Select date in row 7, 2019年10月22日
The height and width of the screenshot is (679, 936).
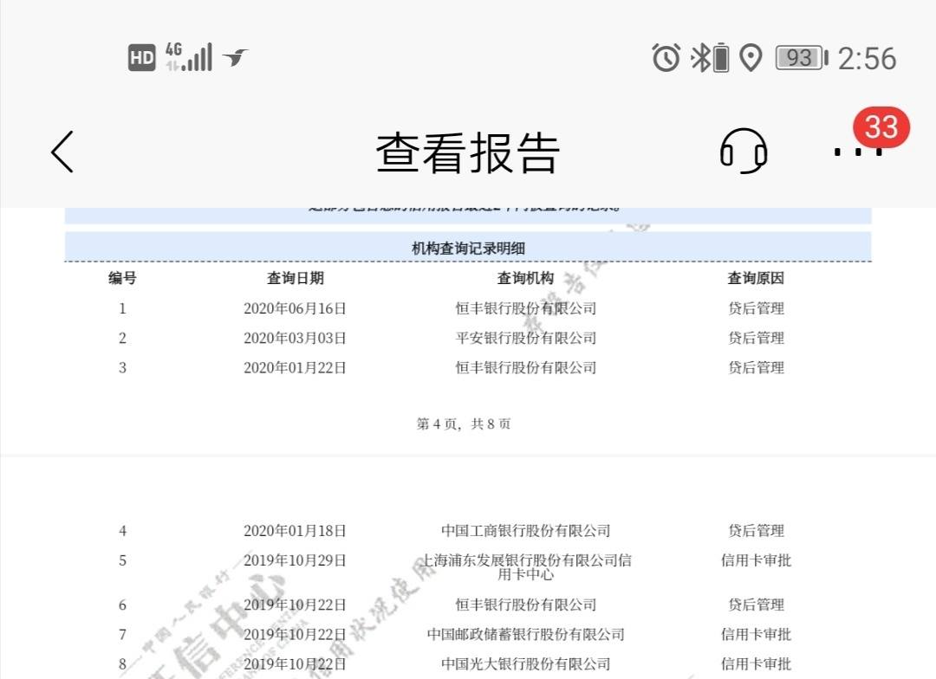point(295,634)
